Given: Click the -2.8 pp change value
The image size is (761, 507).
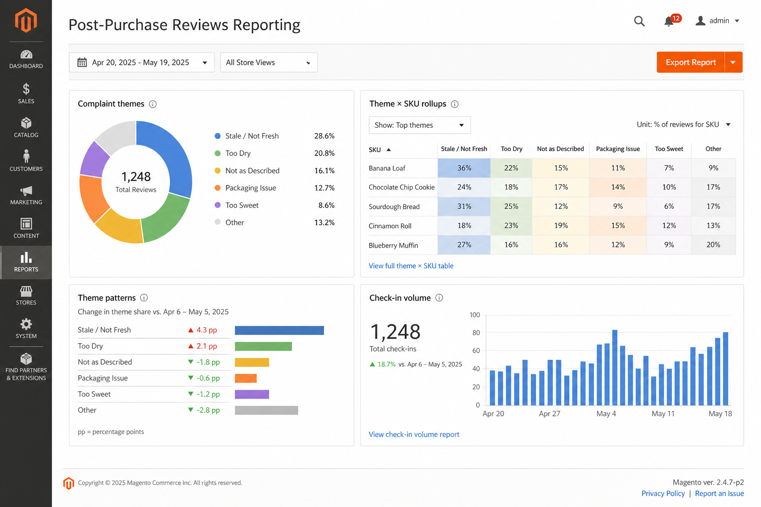Looking at the screenshot, I should coord(208,410).
